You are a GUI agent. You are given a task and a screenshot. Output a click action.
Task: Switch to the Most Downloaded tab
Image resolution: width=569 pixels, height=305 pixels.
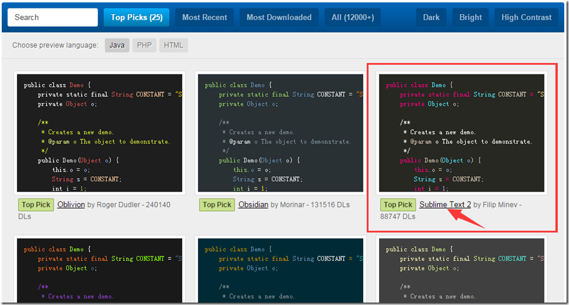279,18
